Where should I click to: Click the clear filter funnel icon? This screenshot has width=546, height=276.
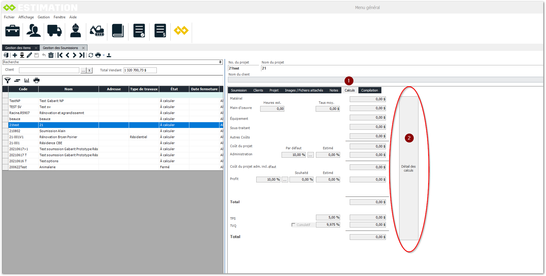click(x=8, y=80)
